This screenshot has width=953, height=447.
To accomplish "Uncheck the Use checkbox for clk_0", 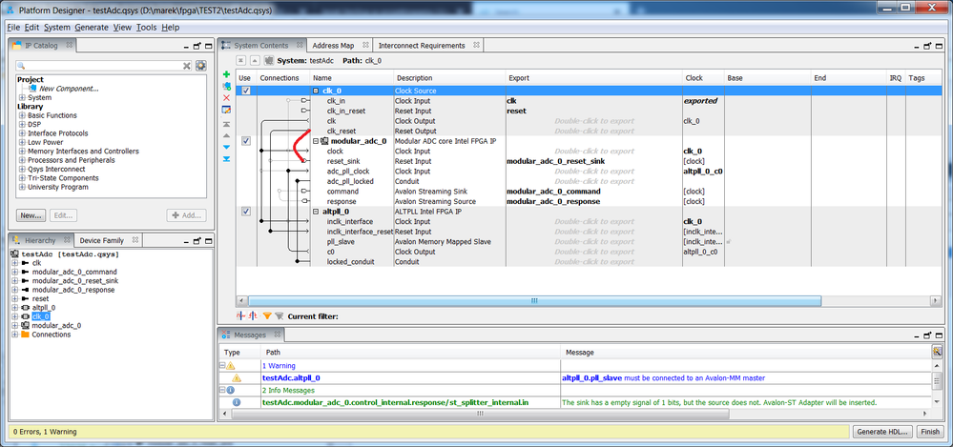I will [x=246, y=91].
